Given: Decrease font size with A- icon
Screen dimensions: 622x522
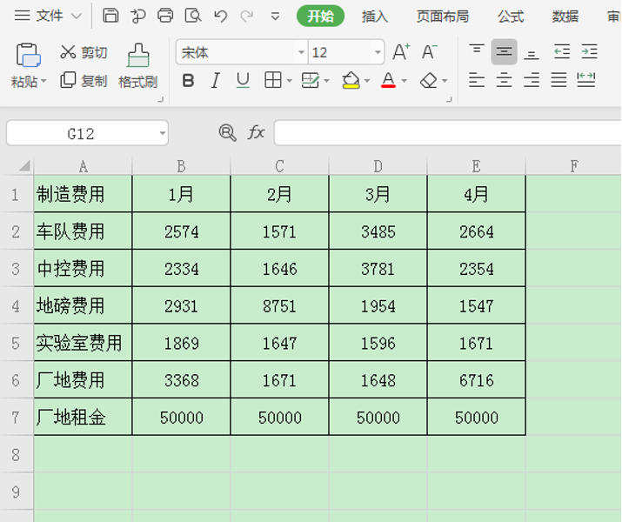Looking at the screenshot, I should [429, 51].
